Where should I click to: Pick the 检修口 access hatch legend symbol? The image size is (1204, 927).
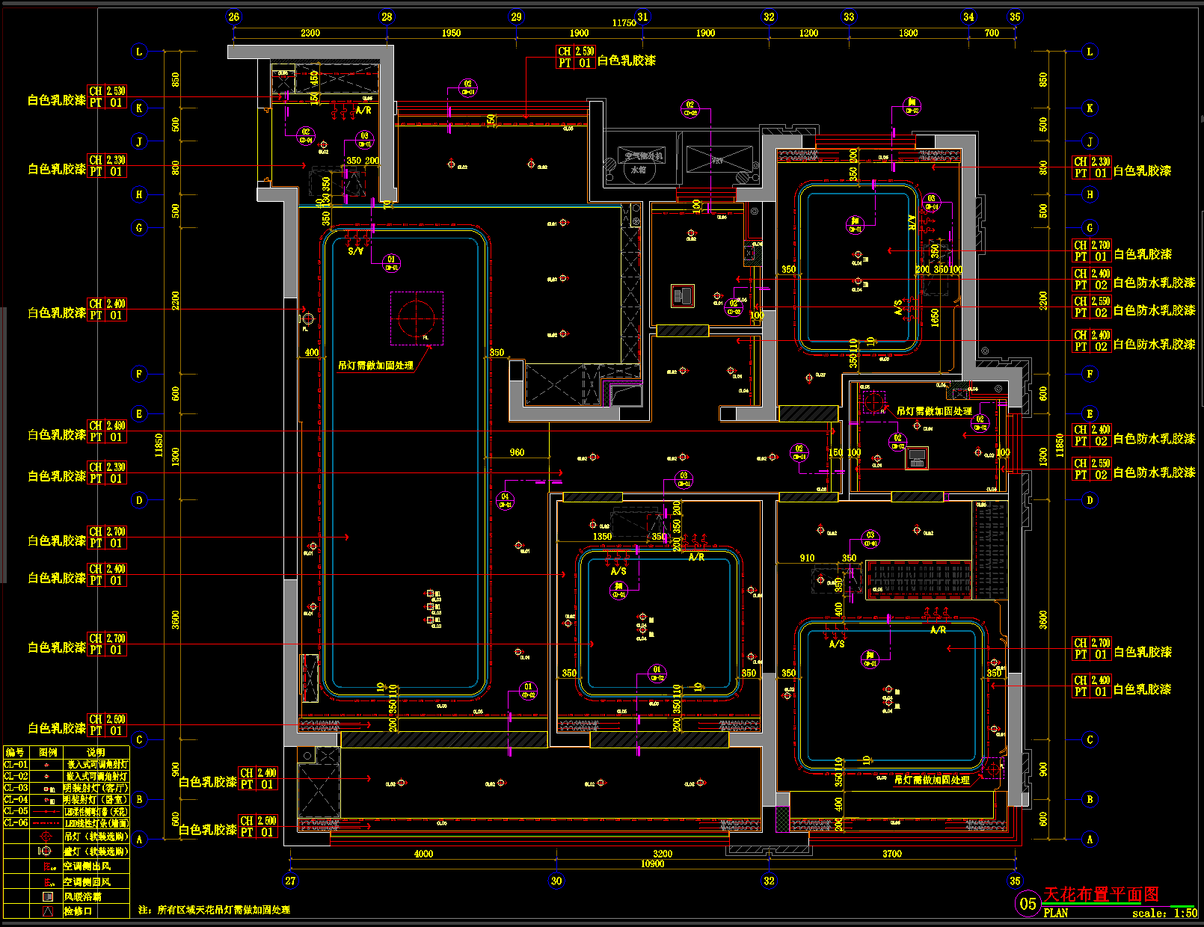point(48,911)
